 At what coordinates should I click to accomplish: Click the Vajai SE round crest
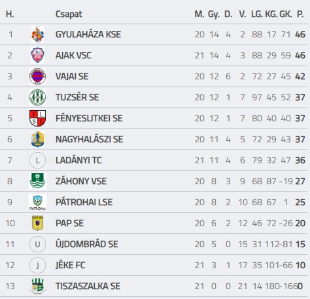[x=37, y=77]
